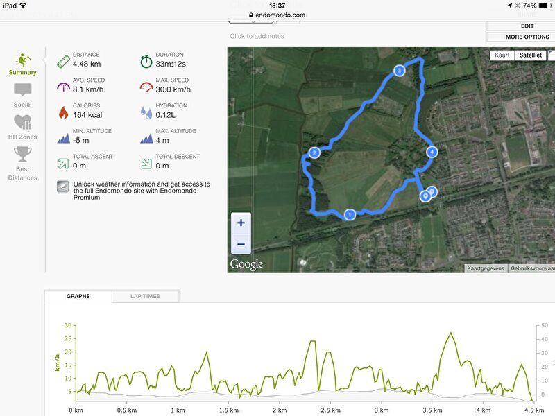555x416 pixels.
Task: Open the HR Zones heart icon
Action: (23, 123)
